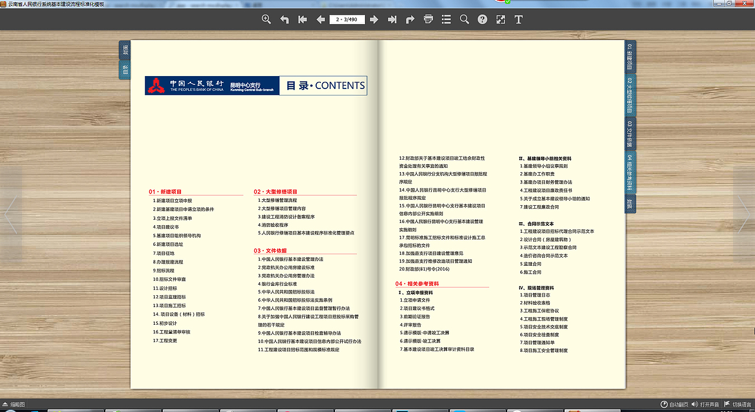The image size is (755, 412).
Task: Open the search magnifier icon
Action: pos(464,19)
